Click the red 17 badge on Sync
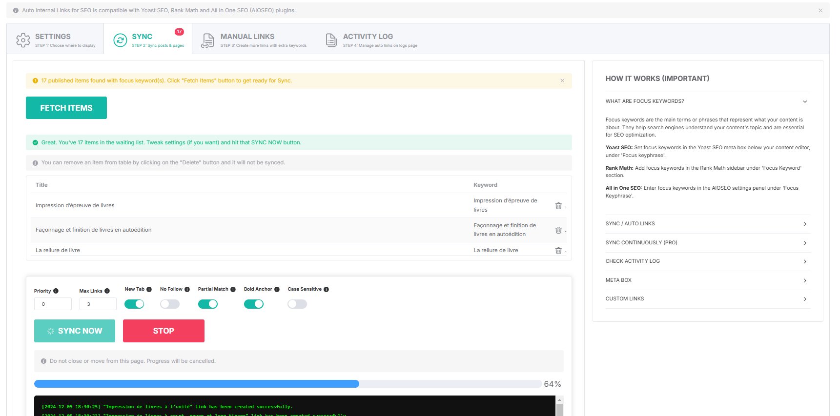The width and height of the screenshot is (840, 416). point(179,32)
